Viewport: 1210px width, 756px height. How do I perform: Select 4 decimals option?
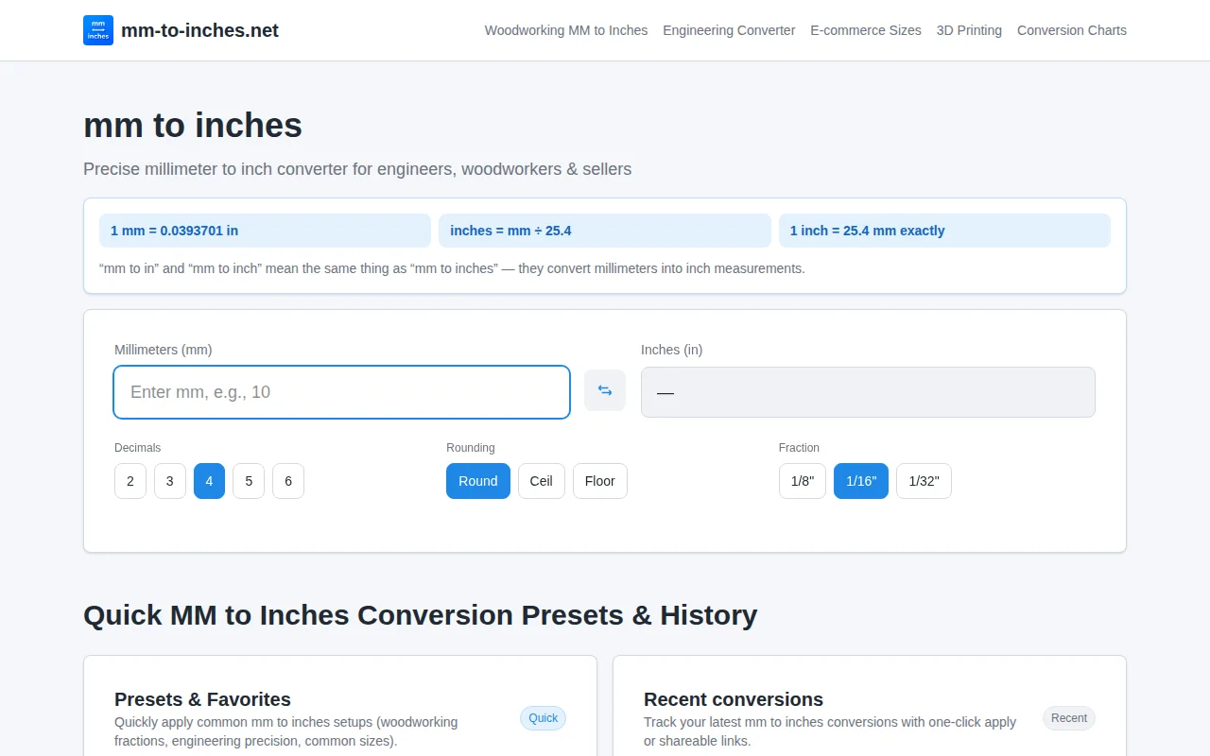pyautogui.click(x=209, y=481)
